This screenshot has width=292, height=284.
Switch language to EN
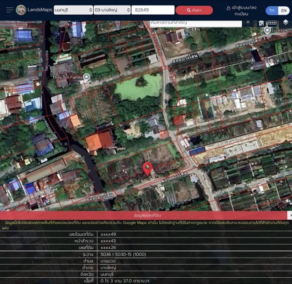(283, 10)
